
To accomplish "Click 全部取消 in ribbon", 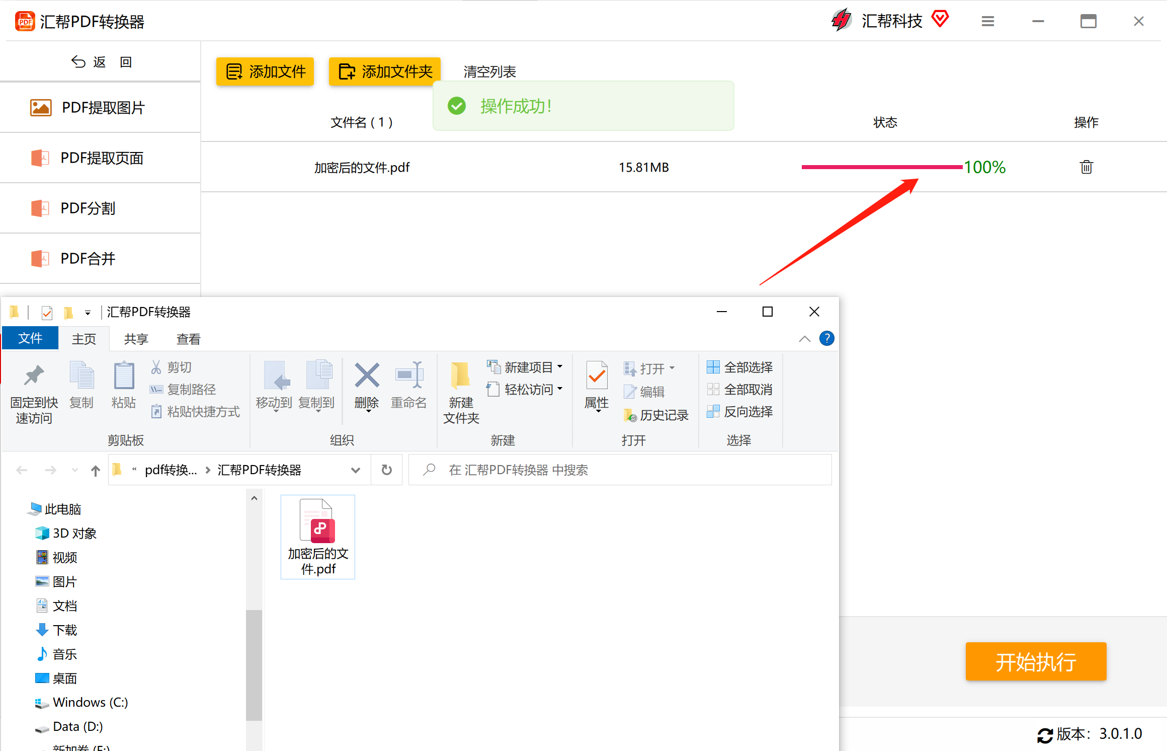I will click(740, 390).
